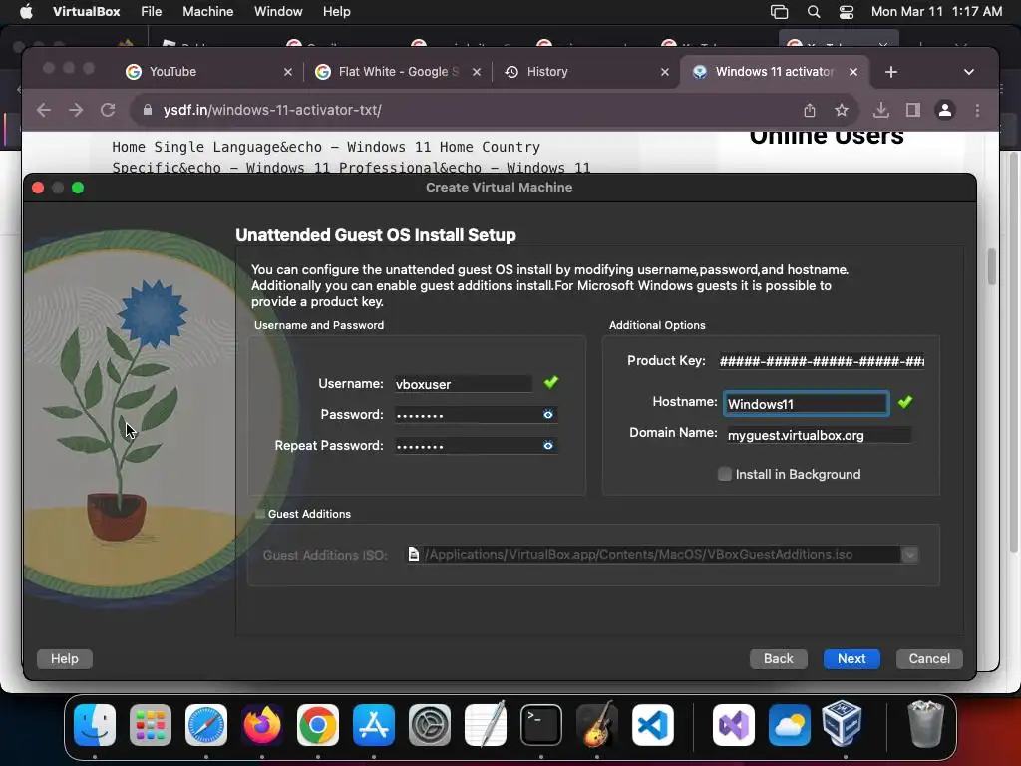1021x766 pixels.
Task: Click the Domain Name field
Action: point(819,435)
